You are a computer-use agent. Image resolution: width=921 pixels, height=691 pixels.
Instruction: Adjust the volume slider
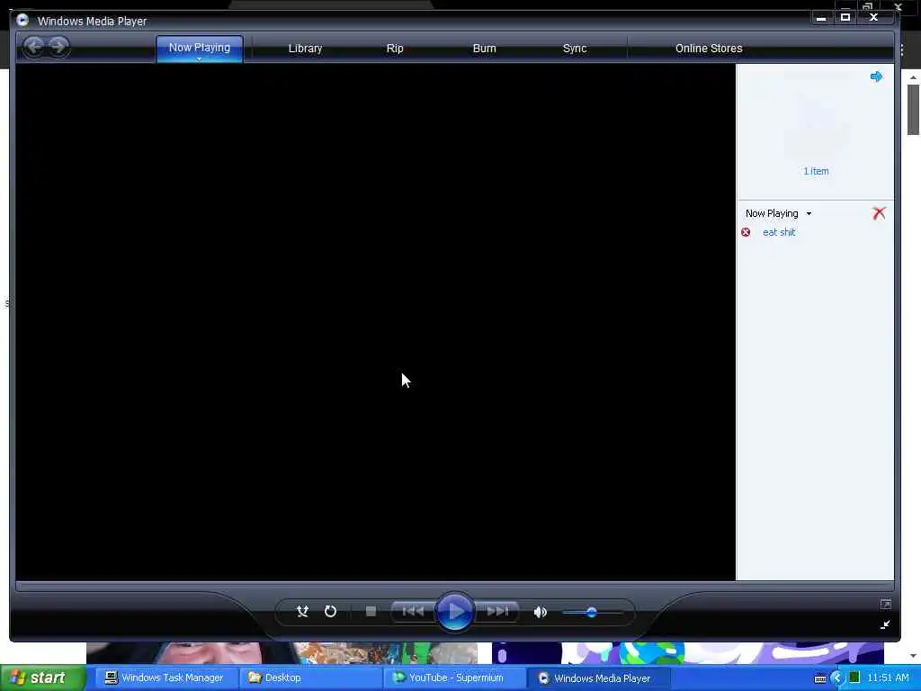pos(592,612)
